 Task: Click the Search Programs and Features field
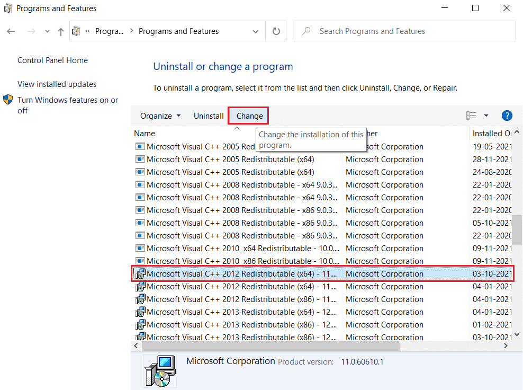coord(404,31)
